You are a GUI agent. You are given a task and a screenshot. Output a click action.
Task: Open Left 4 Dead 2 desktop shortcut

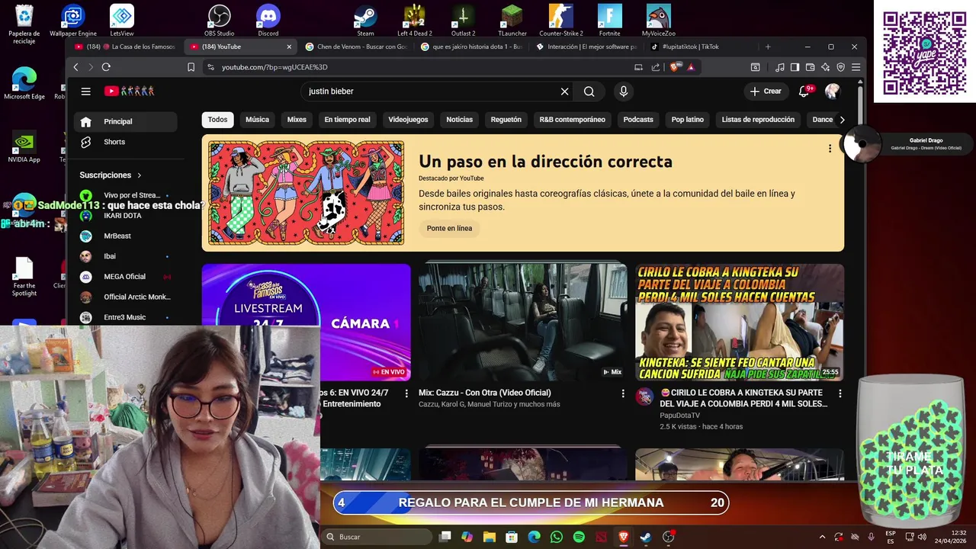click(x=414, y=20)
